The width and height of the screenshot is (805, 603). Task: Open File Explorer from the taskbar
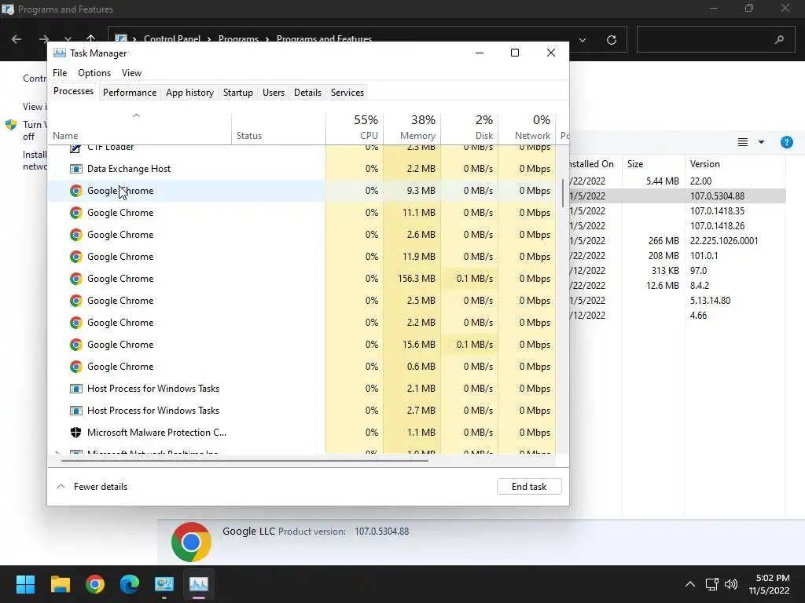[60, 584]
